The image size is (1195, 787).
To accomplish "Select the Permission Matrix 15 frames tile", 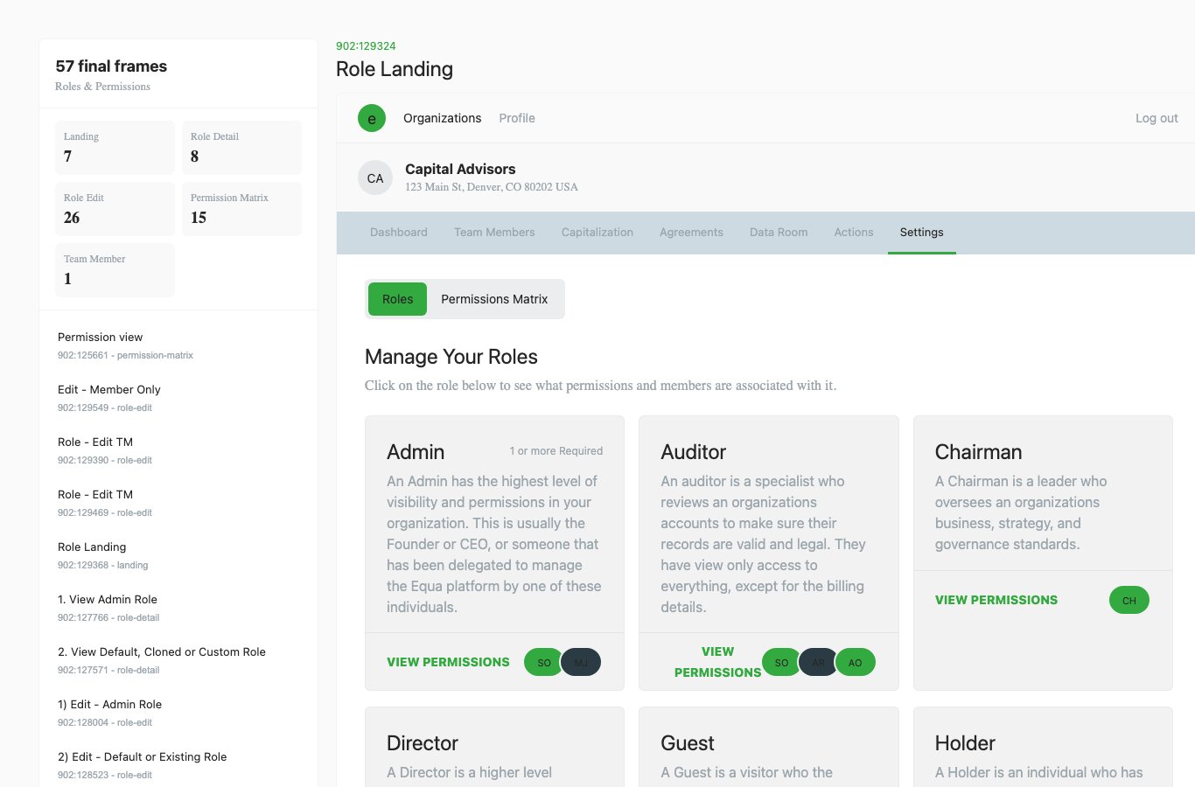I will click(241, 209).
